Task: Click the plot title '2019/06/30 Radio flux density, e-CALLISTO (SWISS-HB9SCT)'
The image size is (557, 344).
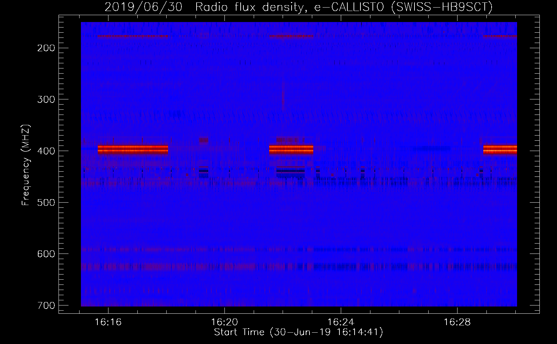Action: click(298, 7)
